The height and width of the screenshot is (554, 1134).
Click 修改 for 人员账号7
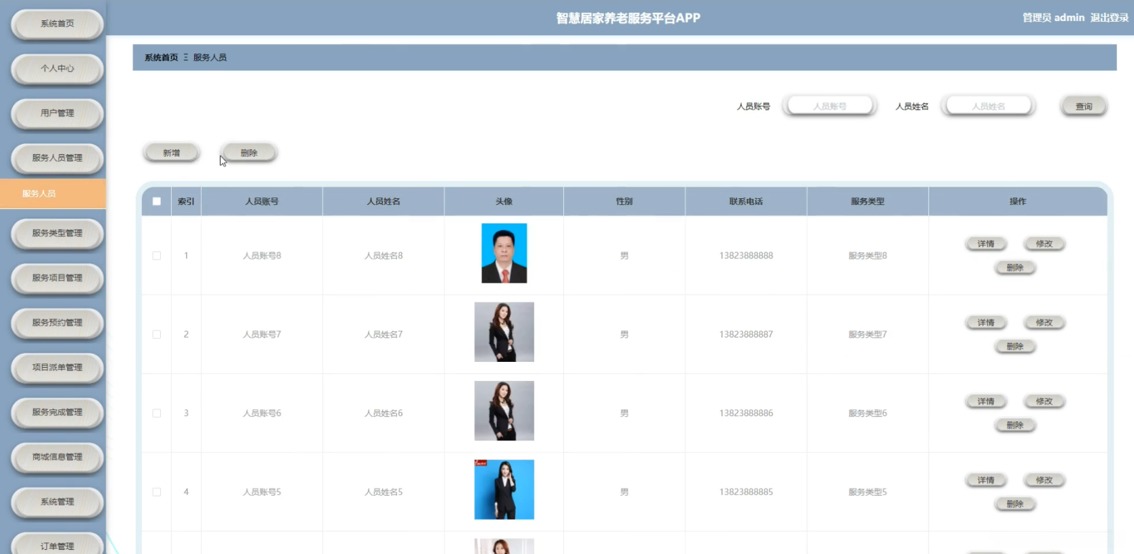(x=1044, y=323)
